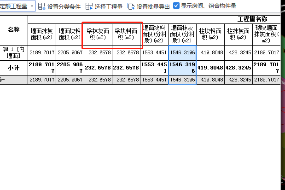The width and height of the screenshot is (285, 190).
Task: Select the 小计 row label
Action: 14,68
